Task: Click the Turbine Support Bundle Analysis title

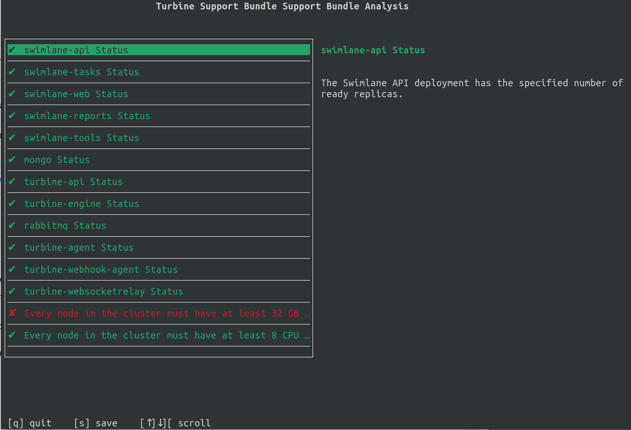Action: pos(282,6)
